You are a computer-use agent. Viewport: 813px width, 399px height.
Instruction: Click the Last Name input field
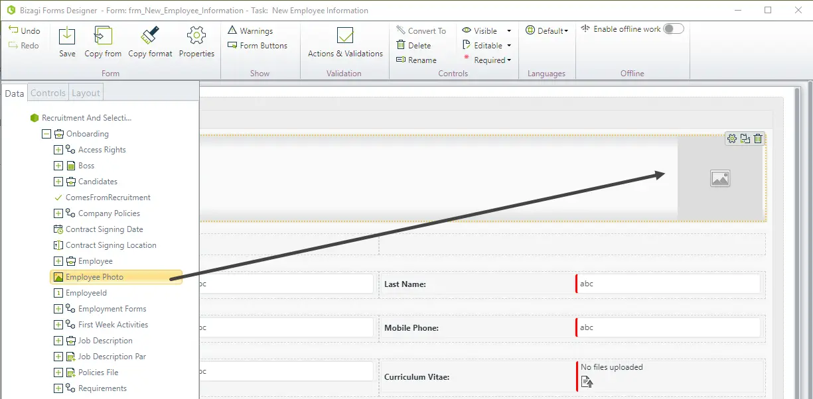[668, 284]
